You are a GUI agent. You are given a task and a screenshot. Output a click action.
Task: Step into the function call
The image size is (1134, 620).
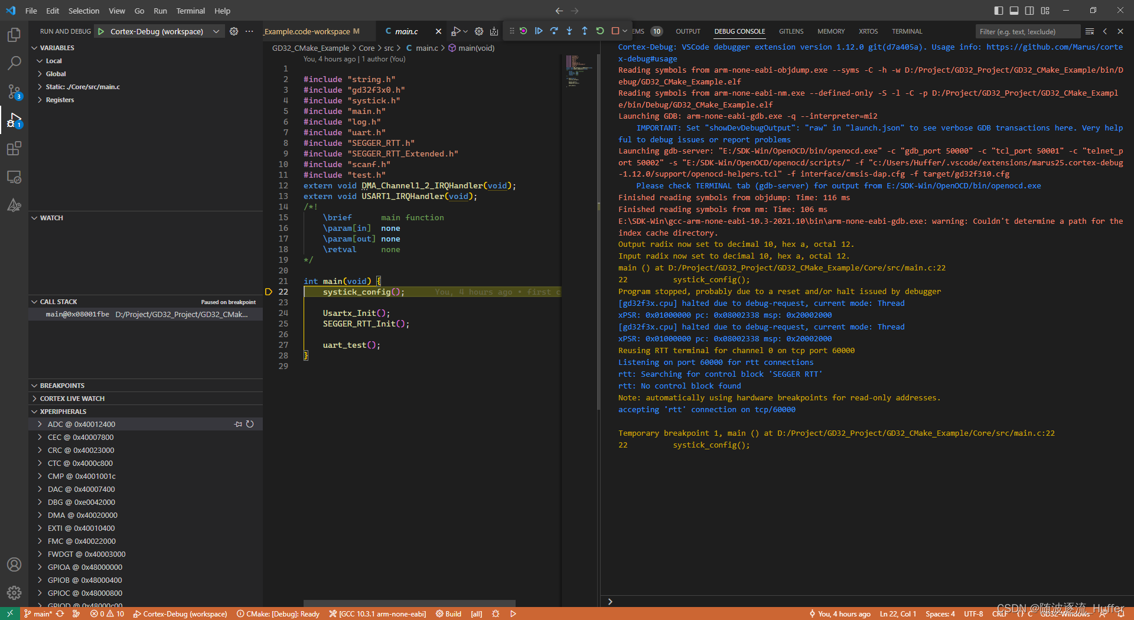(x=569, y=31)
